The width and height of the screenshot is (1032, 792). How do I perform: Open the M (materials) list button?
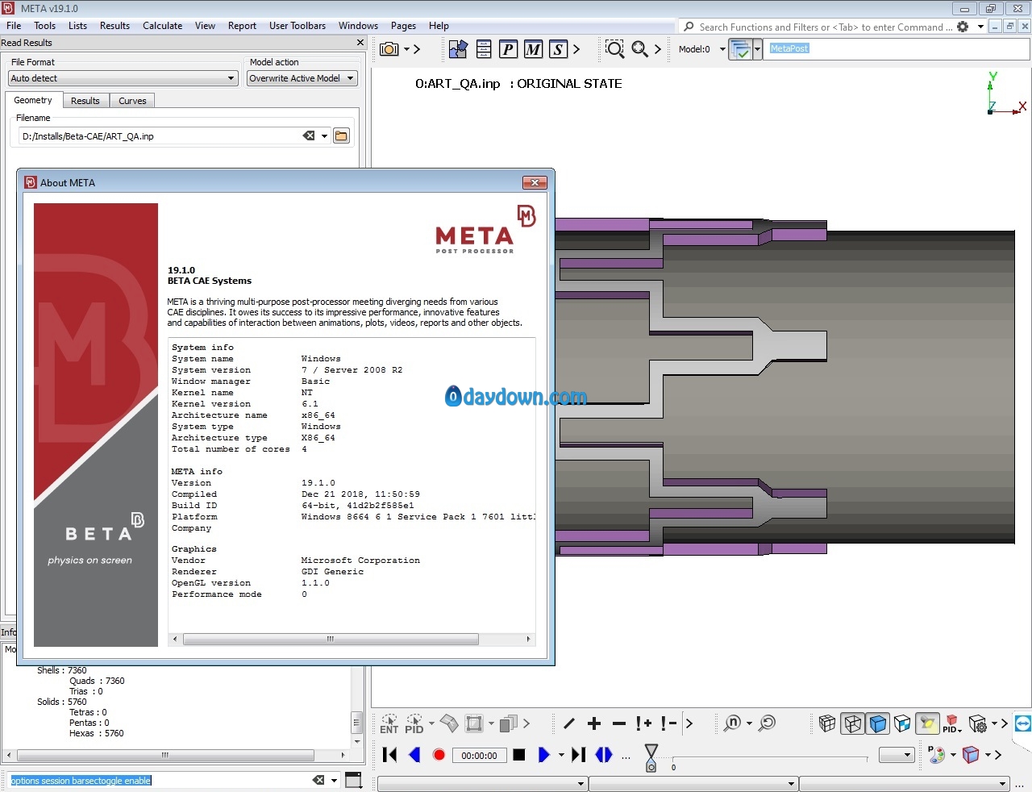(x=533, y=49)
